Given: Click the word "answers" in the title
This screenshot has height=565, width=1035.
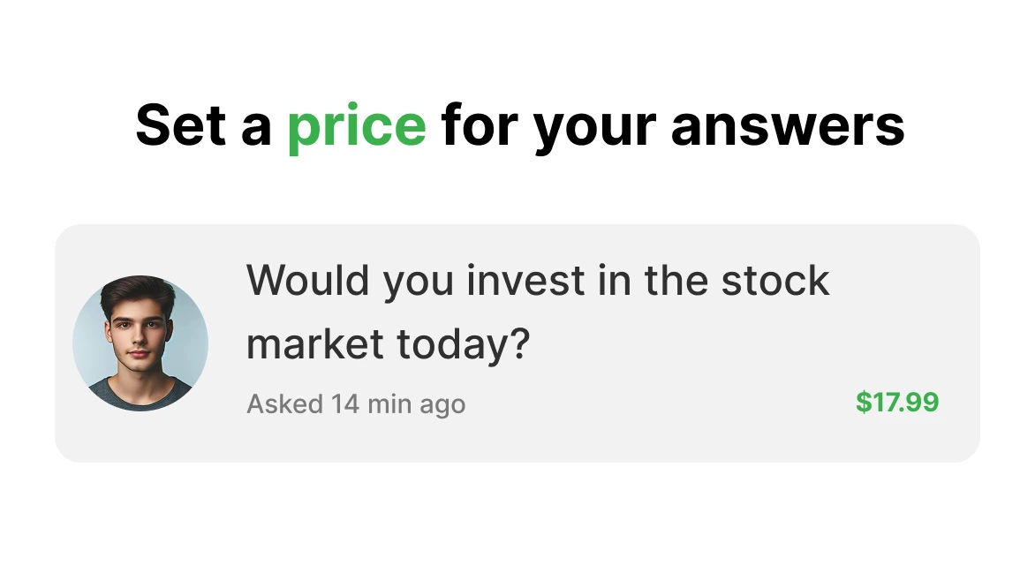Looking at the screenshot, I should pos(788,125).
